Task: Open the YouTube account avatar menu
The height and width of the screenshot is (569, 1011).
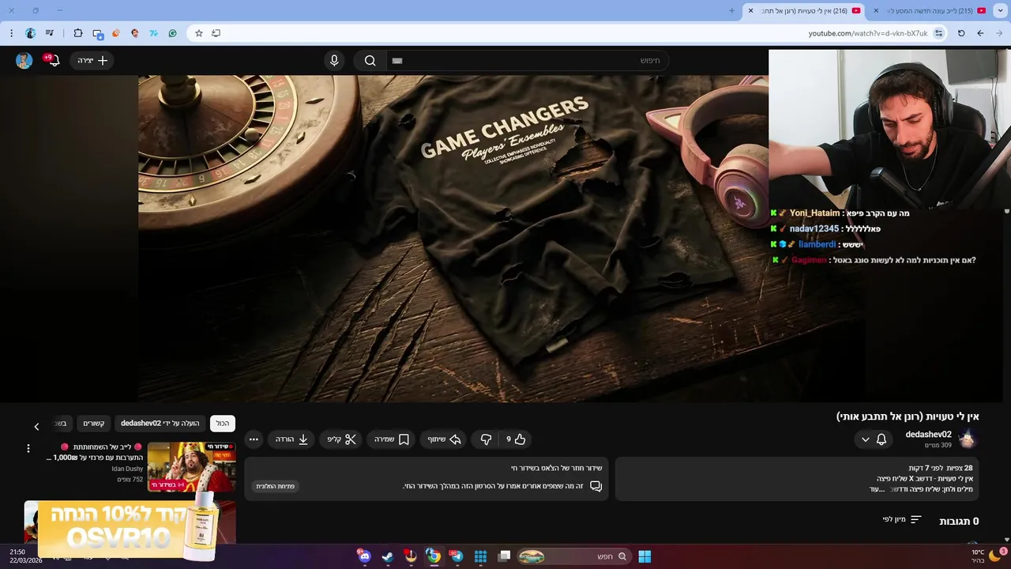Action: 24,61
